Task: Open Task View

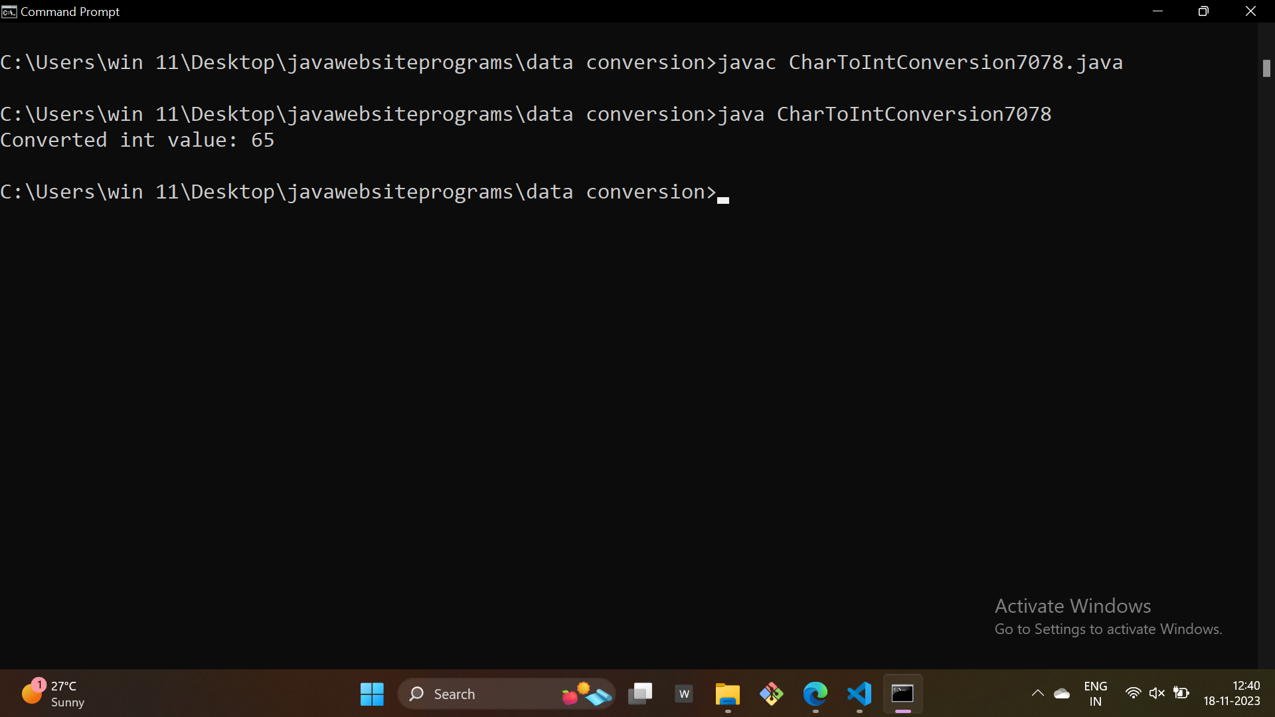Action: 640,694
